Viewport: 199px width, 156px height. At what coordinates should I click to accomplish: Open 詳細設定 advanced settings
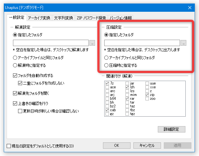click(x=171, y=129)
